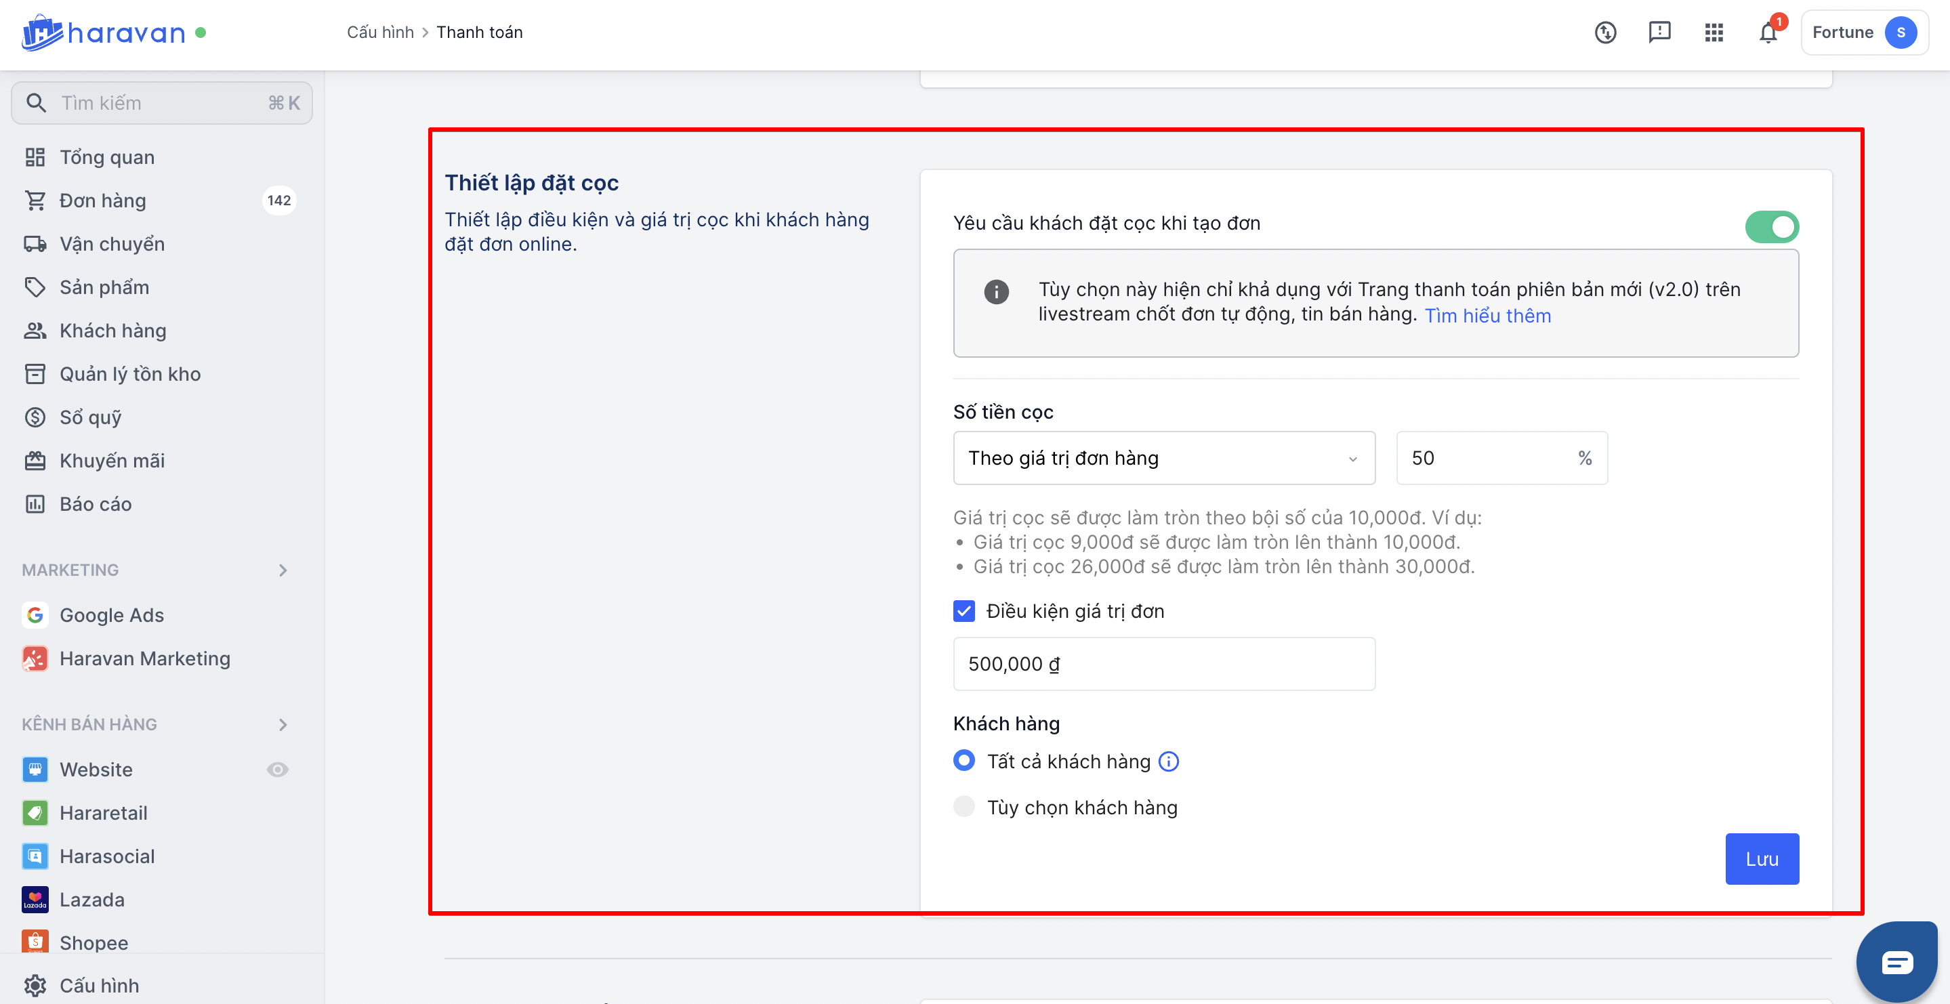Open the Shopee sales channel
Image resolution: width=1950 pixels, height=1004 pixels.
pos(94,942)
